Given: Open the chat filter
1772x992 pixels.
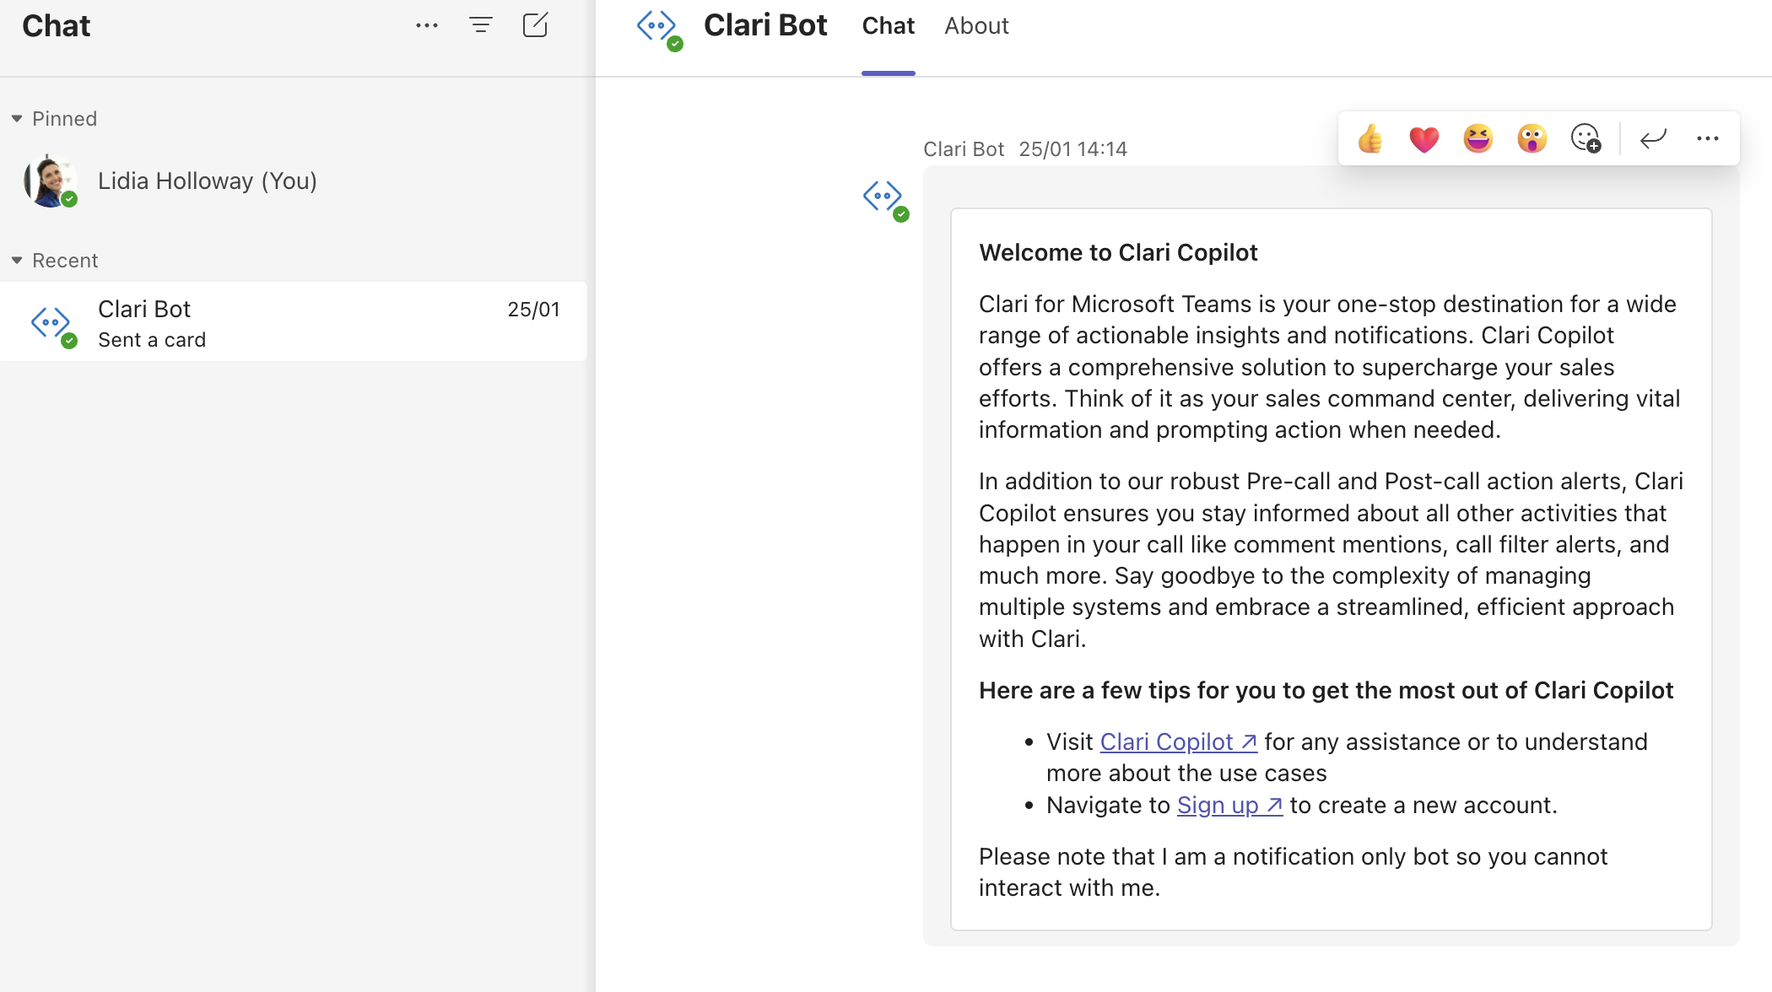Looking at the screenshot, I should tap(481, 25).
